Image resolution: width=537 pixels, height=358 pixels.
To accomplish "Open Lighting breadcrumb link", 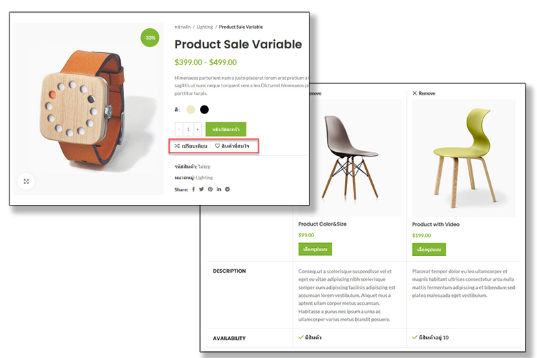I will [205, 27].
